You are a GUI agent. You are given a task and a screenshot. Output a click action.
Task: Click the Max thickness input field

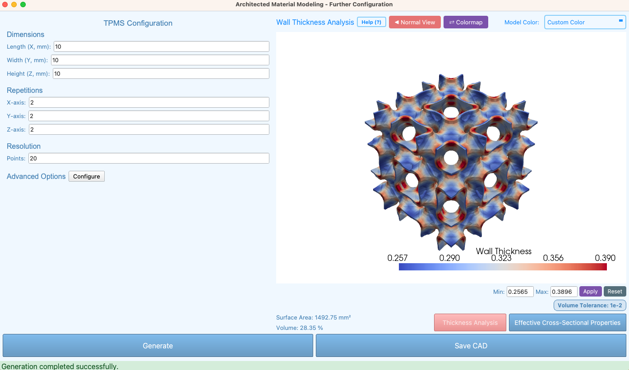pos(564,292)
